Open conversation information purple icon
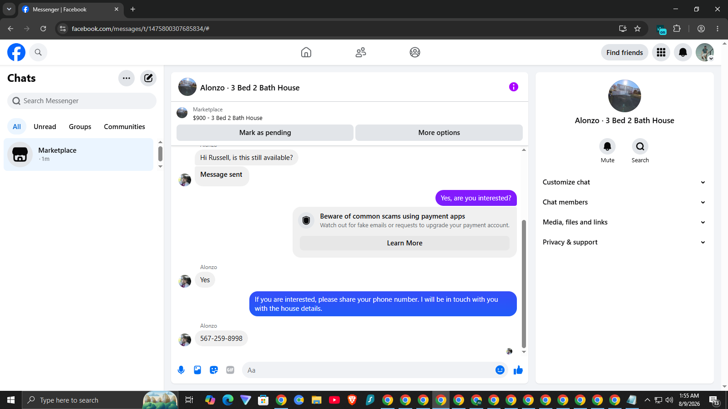 [x=514, y=87]
